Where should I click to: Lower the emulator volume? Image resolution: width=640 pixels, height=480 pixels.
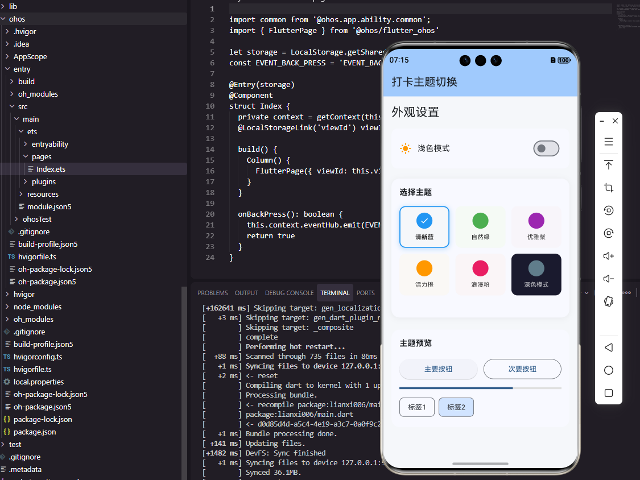pyautogui.click(x=609, y=278)
